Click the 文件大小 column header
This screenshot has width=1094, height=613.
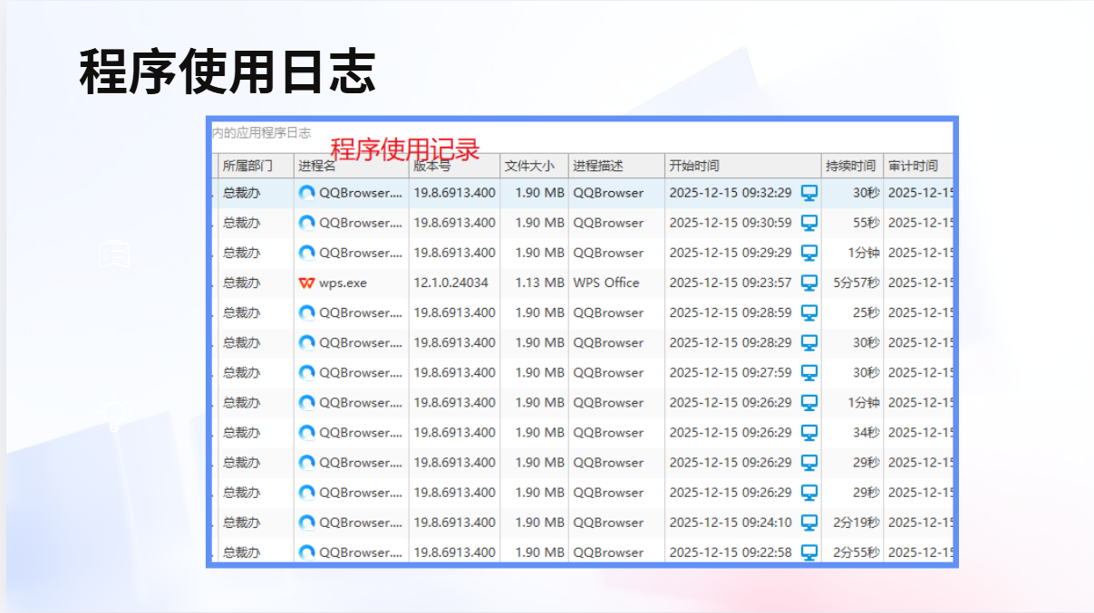[529, 166]
